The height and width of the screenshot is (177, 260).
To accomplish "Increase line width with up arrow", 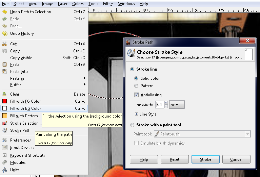I will pyautogui.click(x=166, y=103).
